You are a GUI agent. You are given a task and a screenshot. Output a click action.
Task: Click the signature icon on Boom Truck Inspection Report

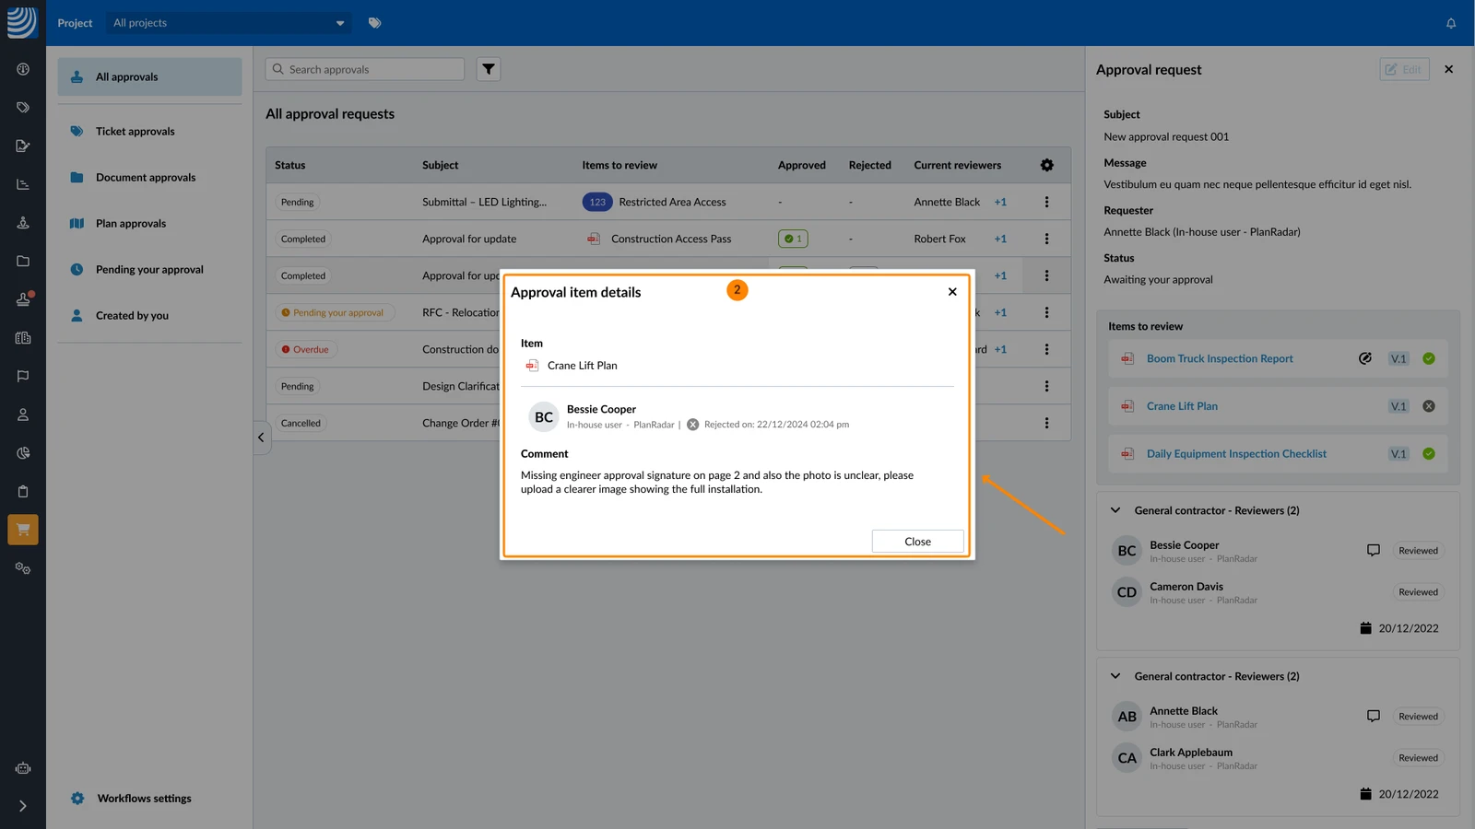(x=1365, y=358)
